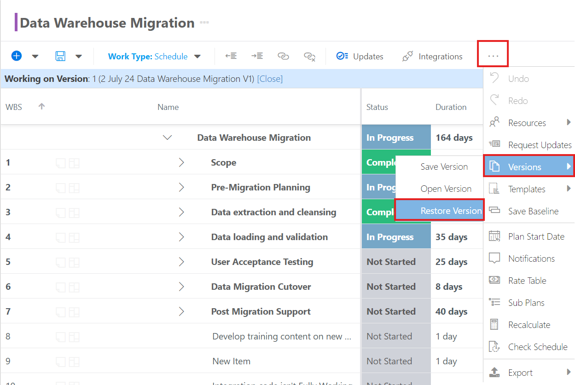Open Integrations from the toolbar

[x=433, y=56]
